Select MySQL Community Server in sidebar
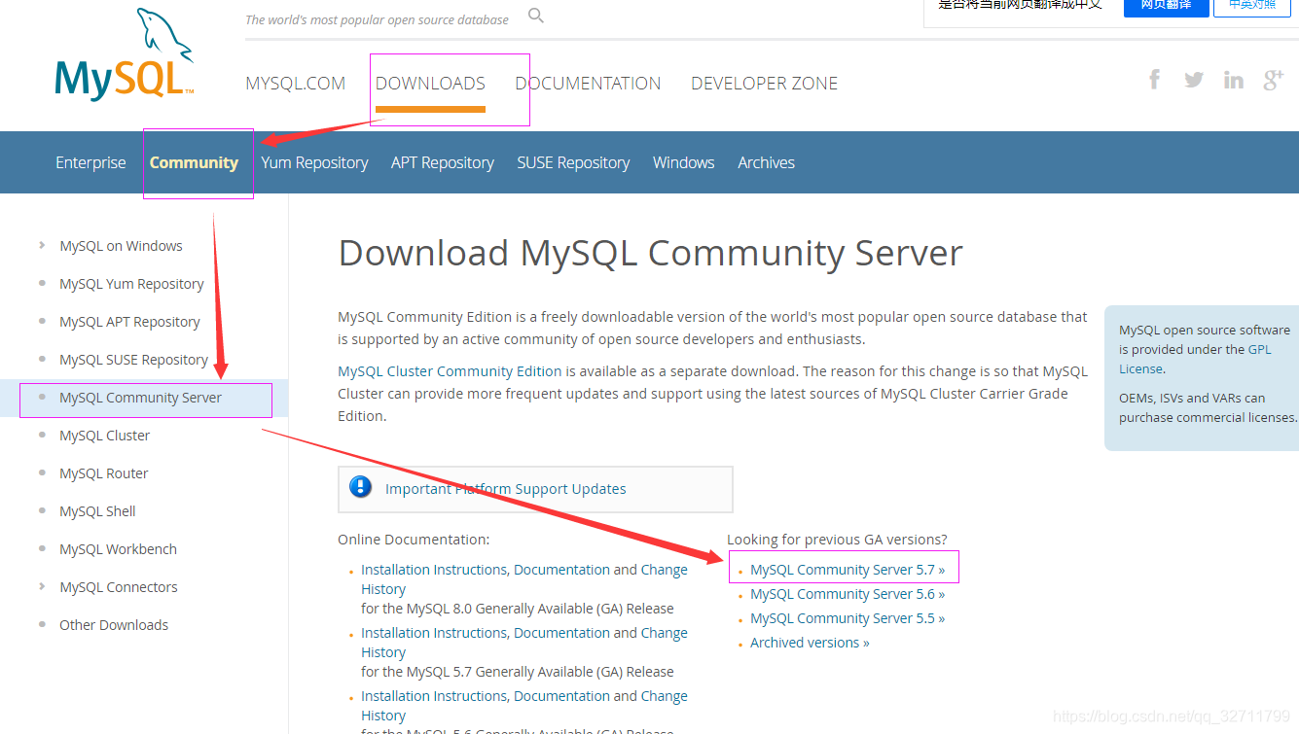Viewport: 1299px width, 734px height. point(140,398)
